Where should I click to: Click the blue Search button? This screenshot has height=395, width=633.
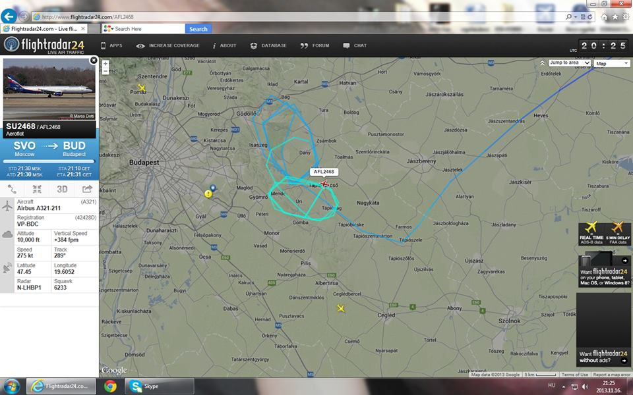pyautogui.click(x=198, y=29)
